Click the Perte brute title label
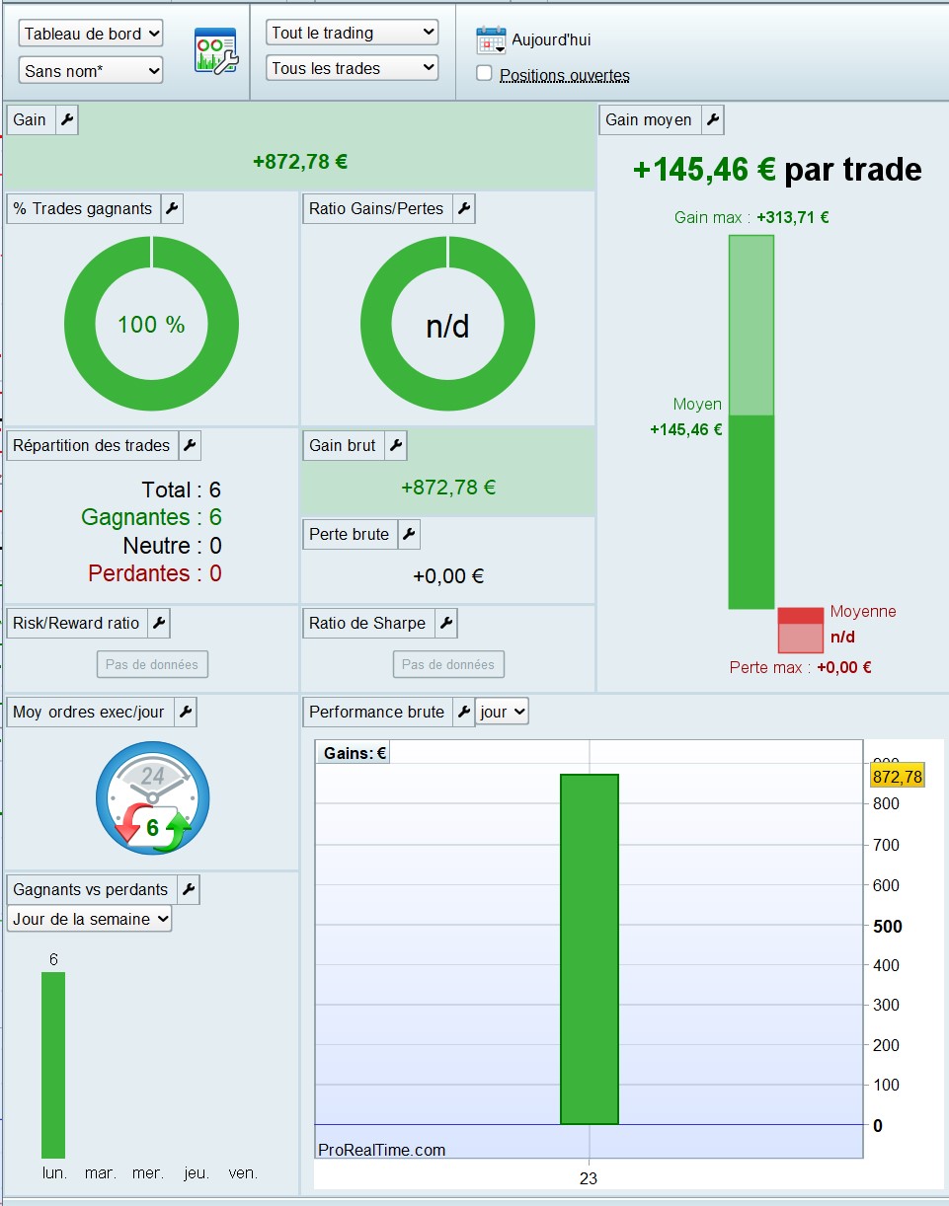The width and height of the screenshot is (949, 1206). pyautogui.click(x=350, y=534)
